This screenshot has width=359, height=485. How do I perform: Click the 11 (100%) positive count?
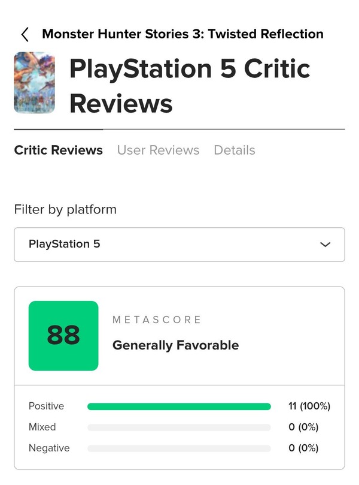pos(309,406)
